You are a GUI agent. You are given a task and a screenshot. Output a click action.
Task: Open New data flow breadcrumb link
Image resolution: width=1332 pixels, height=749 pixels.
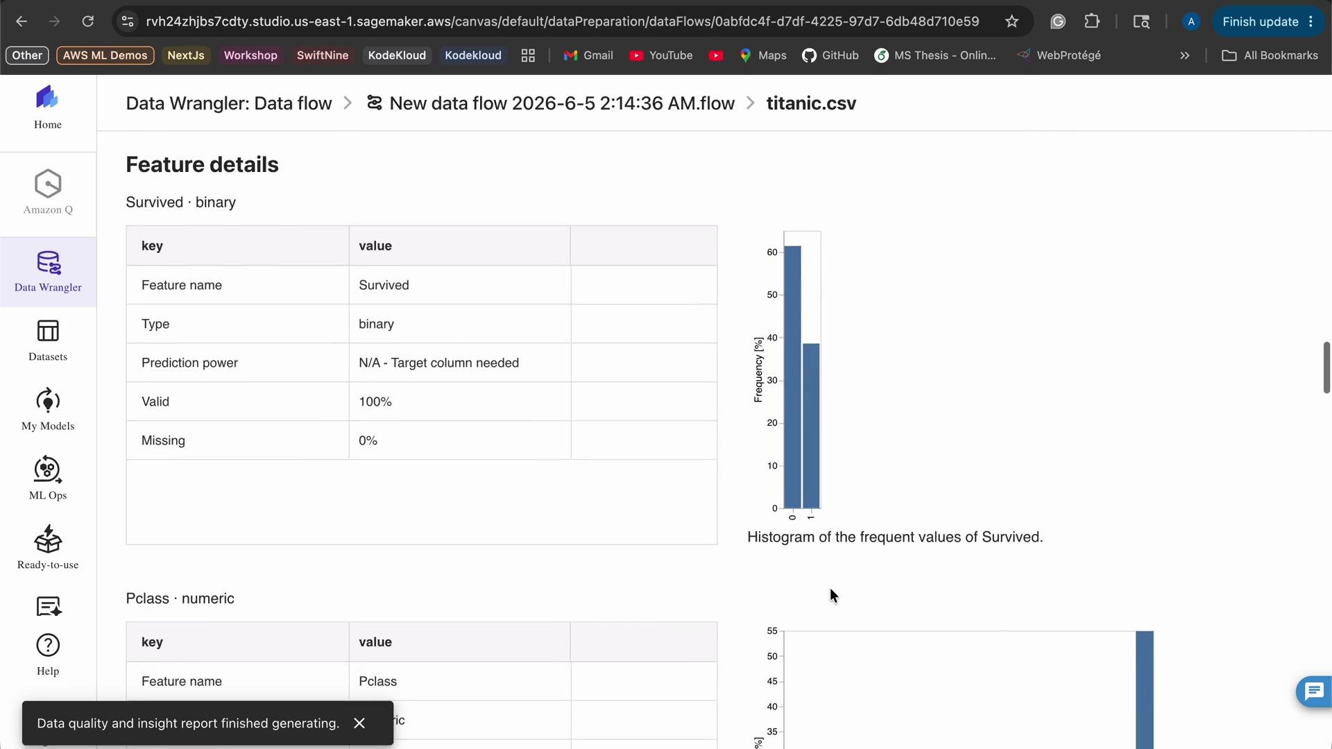click(562, 103)
